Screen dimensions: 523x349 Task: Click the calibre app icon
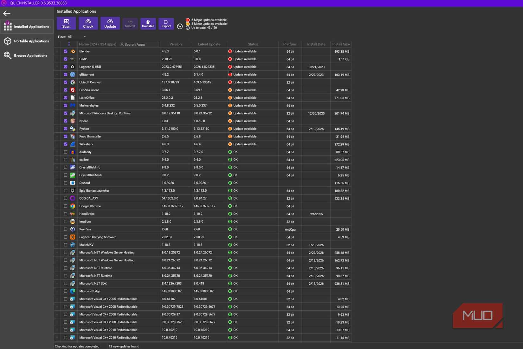pos(73,160)
